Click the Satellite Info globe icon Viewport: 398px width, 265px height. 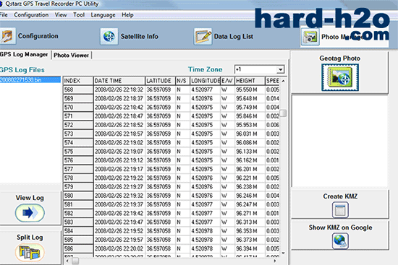coord(109,37)
